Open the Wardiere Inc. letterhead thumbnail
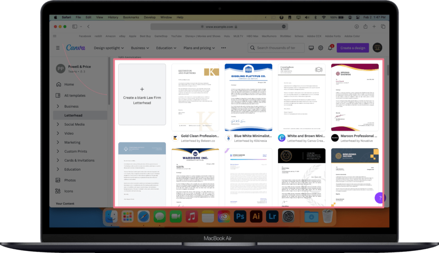Viewport: 439px width, 253px height. [x=195, y=178]
